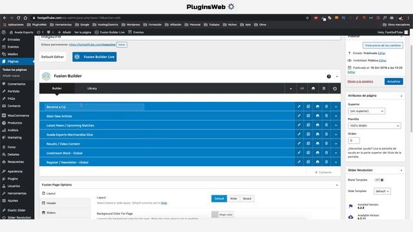Select the Default layout option
Viewport: 413px width, 232px height.
click(219, 198)
